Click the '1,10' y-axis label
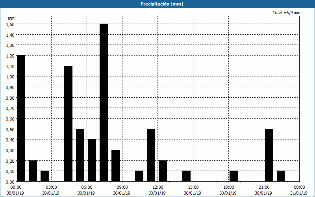Viewport: 315px width, 197px height. (10, 66)
